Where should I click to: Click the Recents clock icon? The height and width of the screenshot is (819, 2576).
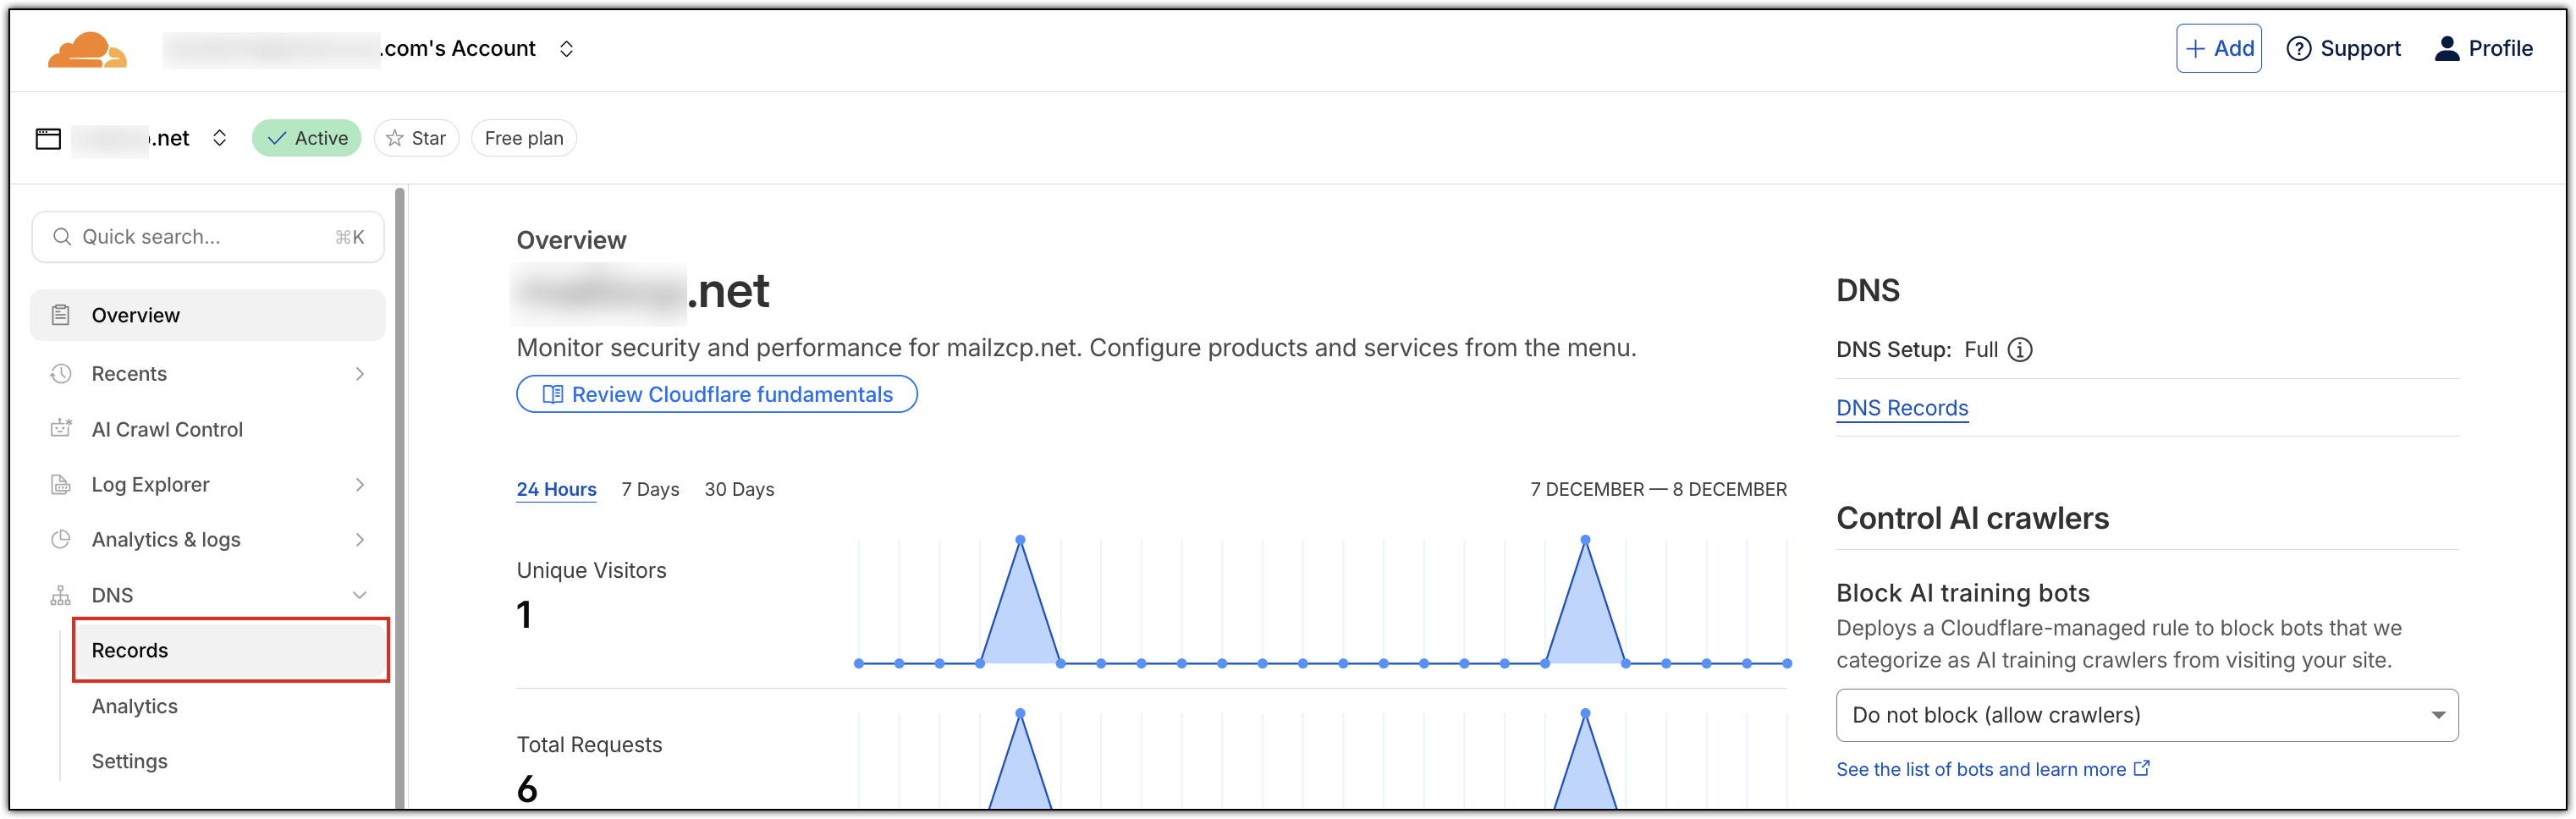pos(61,374)
